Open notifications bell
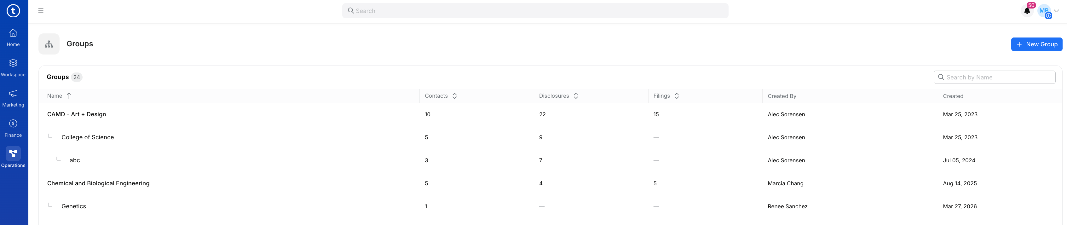Screen dimensions: 1067x225 click(x=1027, y=11)
